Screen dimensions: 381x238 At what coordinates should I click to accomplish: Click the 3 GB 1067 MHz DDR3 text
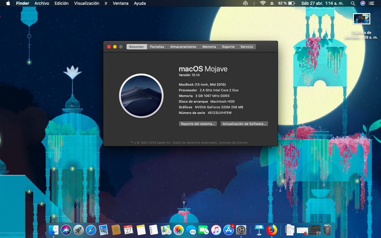click(x=212, y=96)
